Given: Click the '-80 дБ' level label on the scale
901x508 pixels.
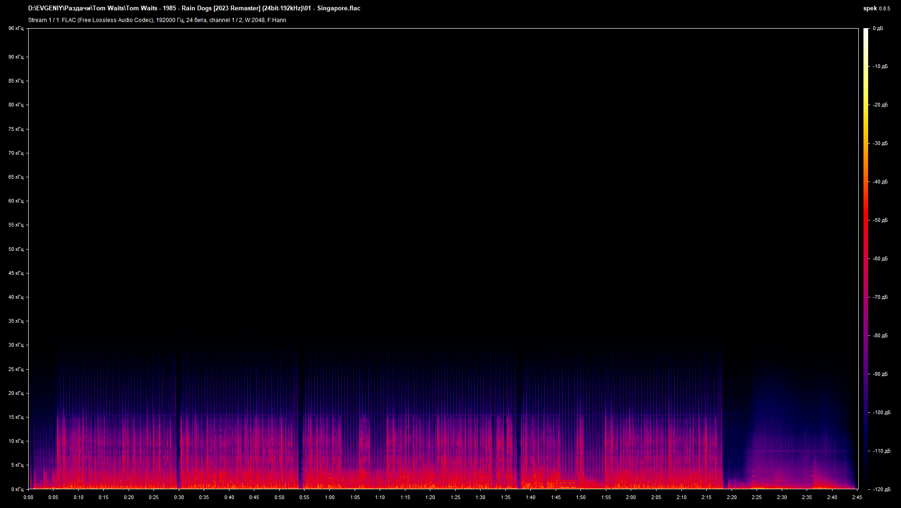Looking at the screenshot, I should point(880,336).
